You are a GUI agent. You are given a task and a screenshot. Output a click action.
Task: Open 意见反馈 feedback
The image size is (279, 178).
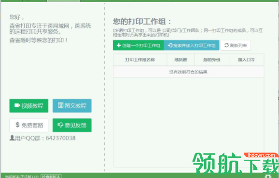(72, 125)
